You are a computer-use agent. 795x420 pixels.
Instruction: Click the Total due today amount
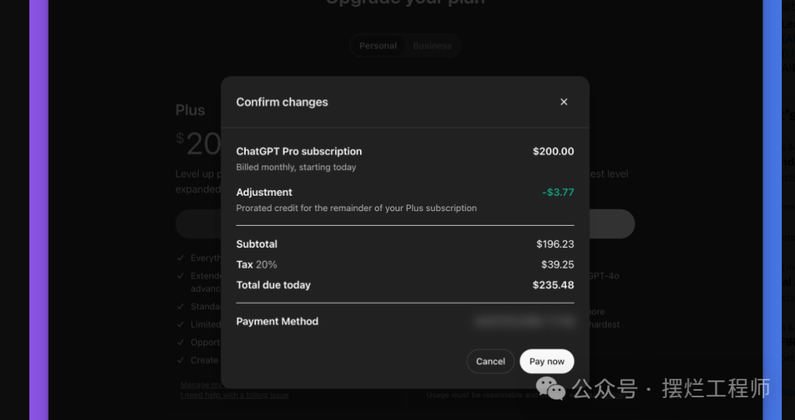[553, 285]
